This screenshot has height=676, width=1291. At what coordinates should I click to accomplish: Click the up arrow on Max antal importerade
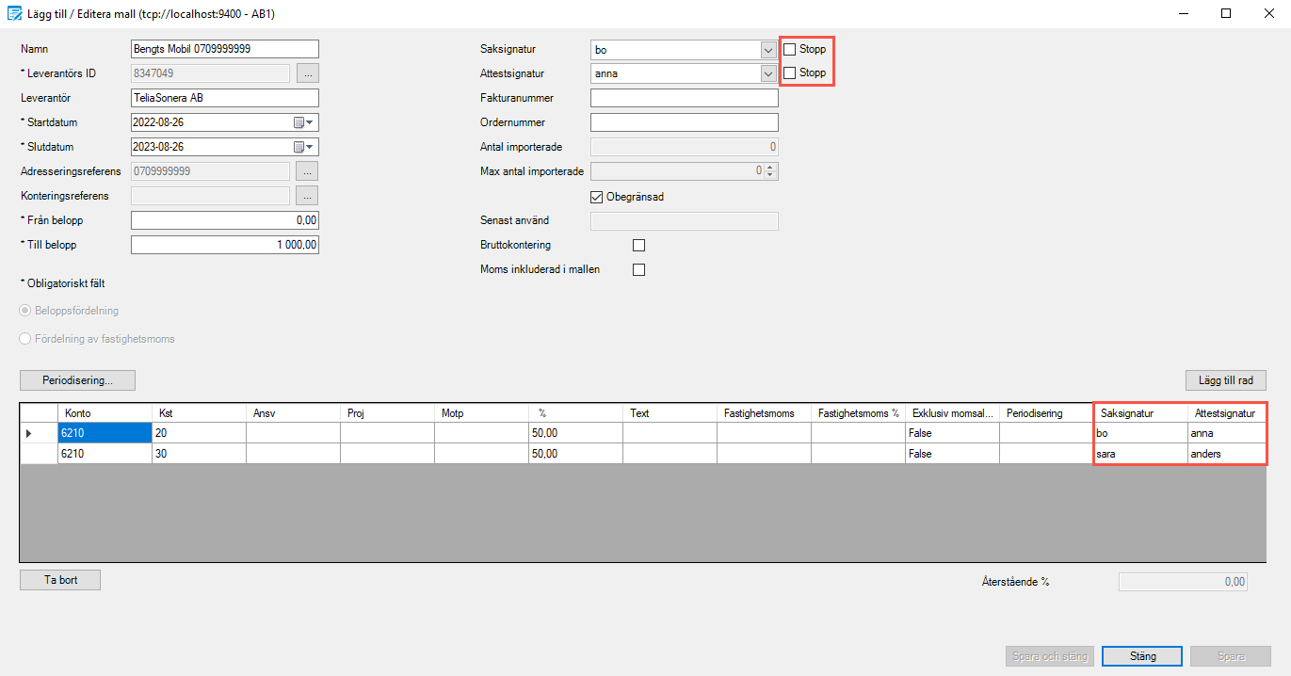click(772, 167)
